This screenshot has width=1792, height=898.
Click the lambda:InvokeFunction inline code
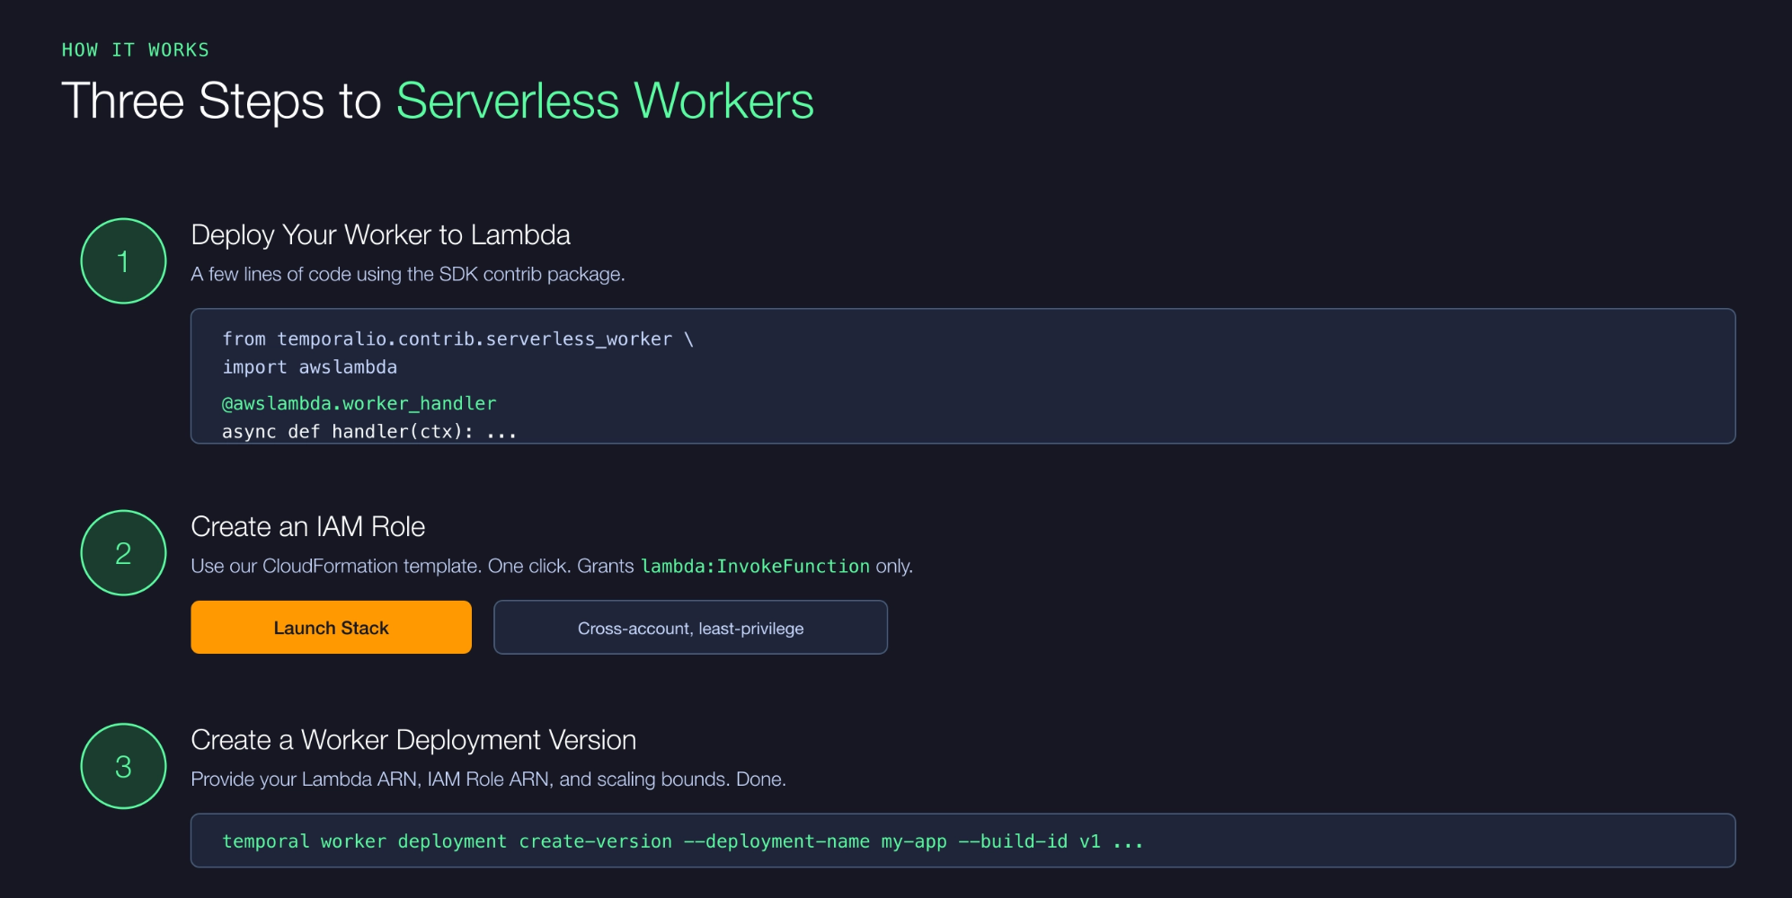[x=755, y=566]
